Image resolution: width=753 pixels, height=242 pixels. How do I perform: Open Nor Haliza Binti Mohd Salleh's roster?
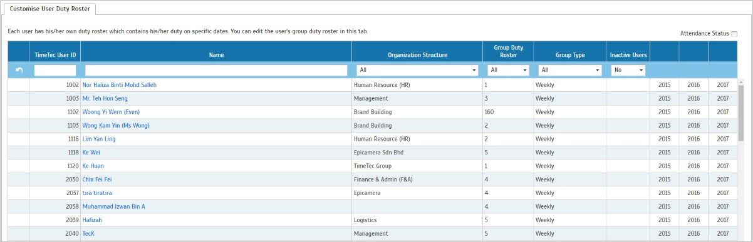pos(119,84)
